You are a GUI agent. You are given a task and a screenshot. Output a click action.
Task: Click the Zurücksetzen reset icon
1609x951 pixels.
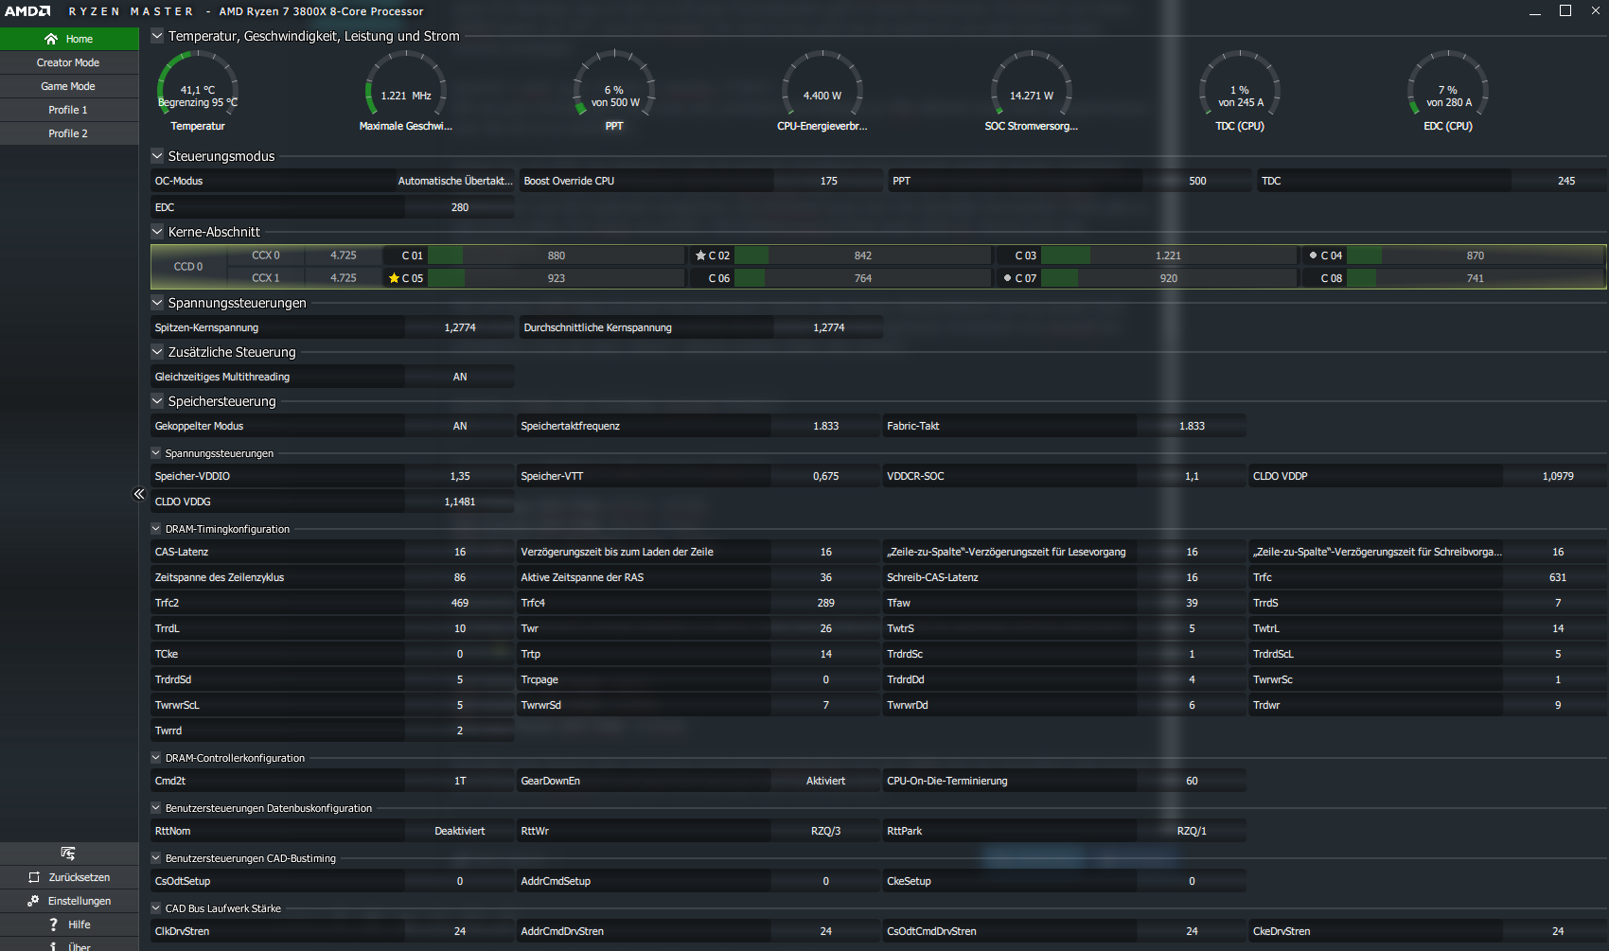click(34, 877)
